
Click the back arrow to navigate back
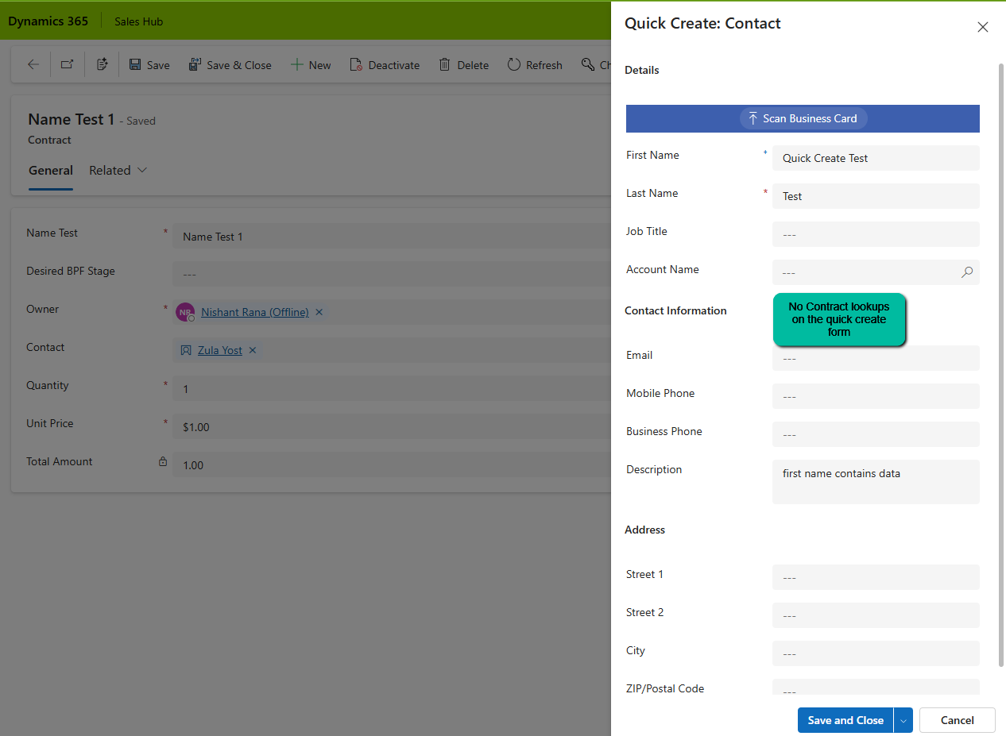point(32,64)
